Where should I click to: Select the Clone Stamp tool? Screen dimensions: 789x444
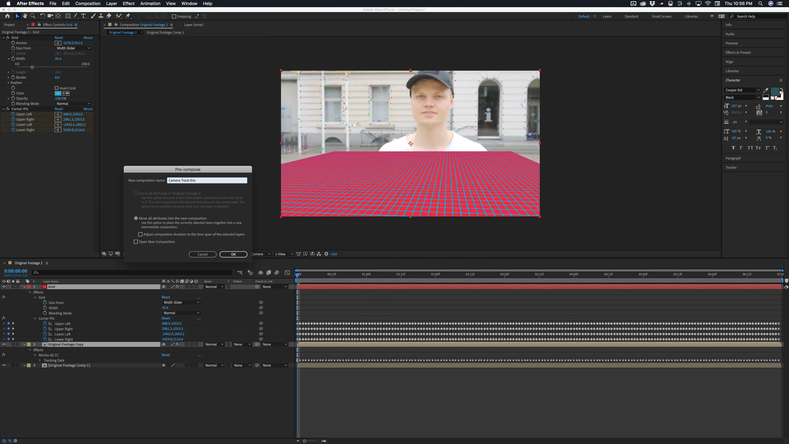point(101,16)
